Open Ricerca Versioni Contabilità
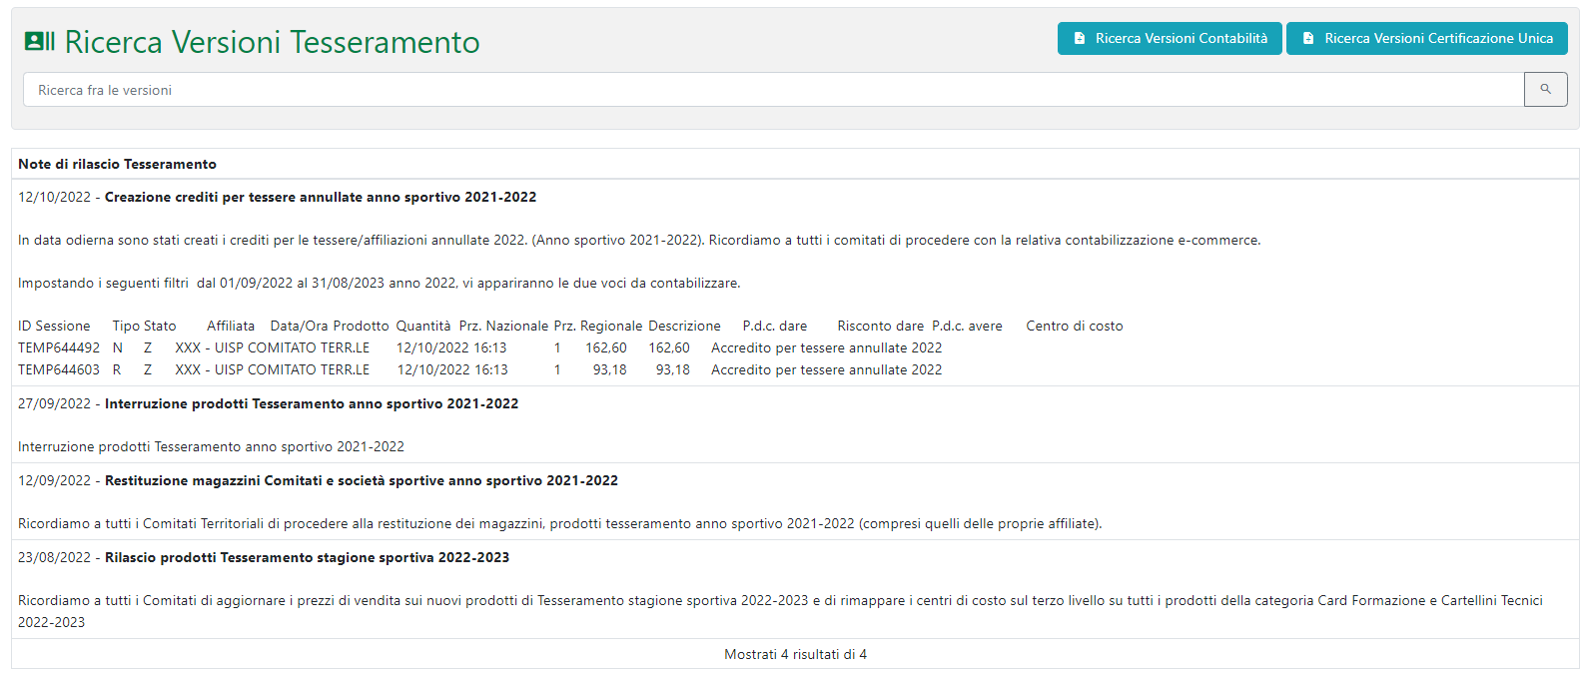Viewport: 1590px width, 679px height. (x=1170, y=39)
